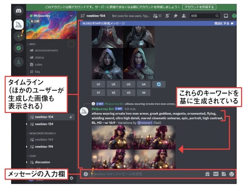Image resolution: width=247 pixels, height=185 pixels.
Task: Click the V1 variation button
Action: click(98, 93)
